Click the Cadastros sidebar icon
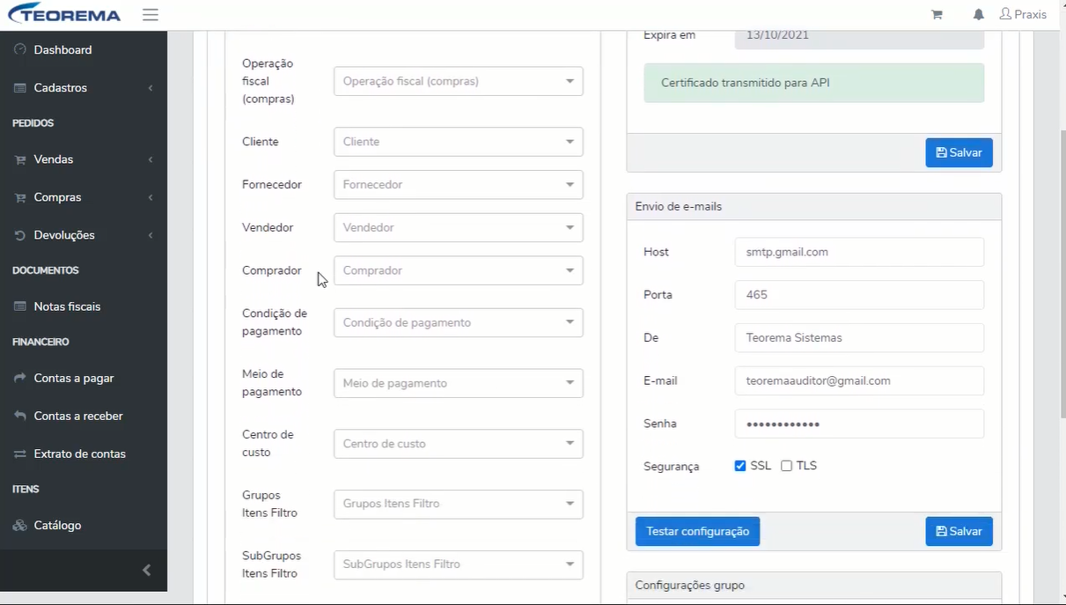Screen dimensions: 1066x605 pos(20,88)
